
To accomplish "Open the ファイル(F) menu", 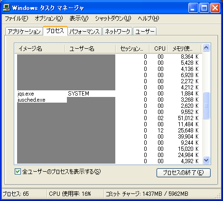I will click(x=17, y=18).
